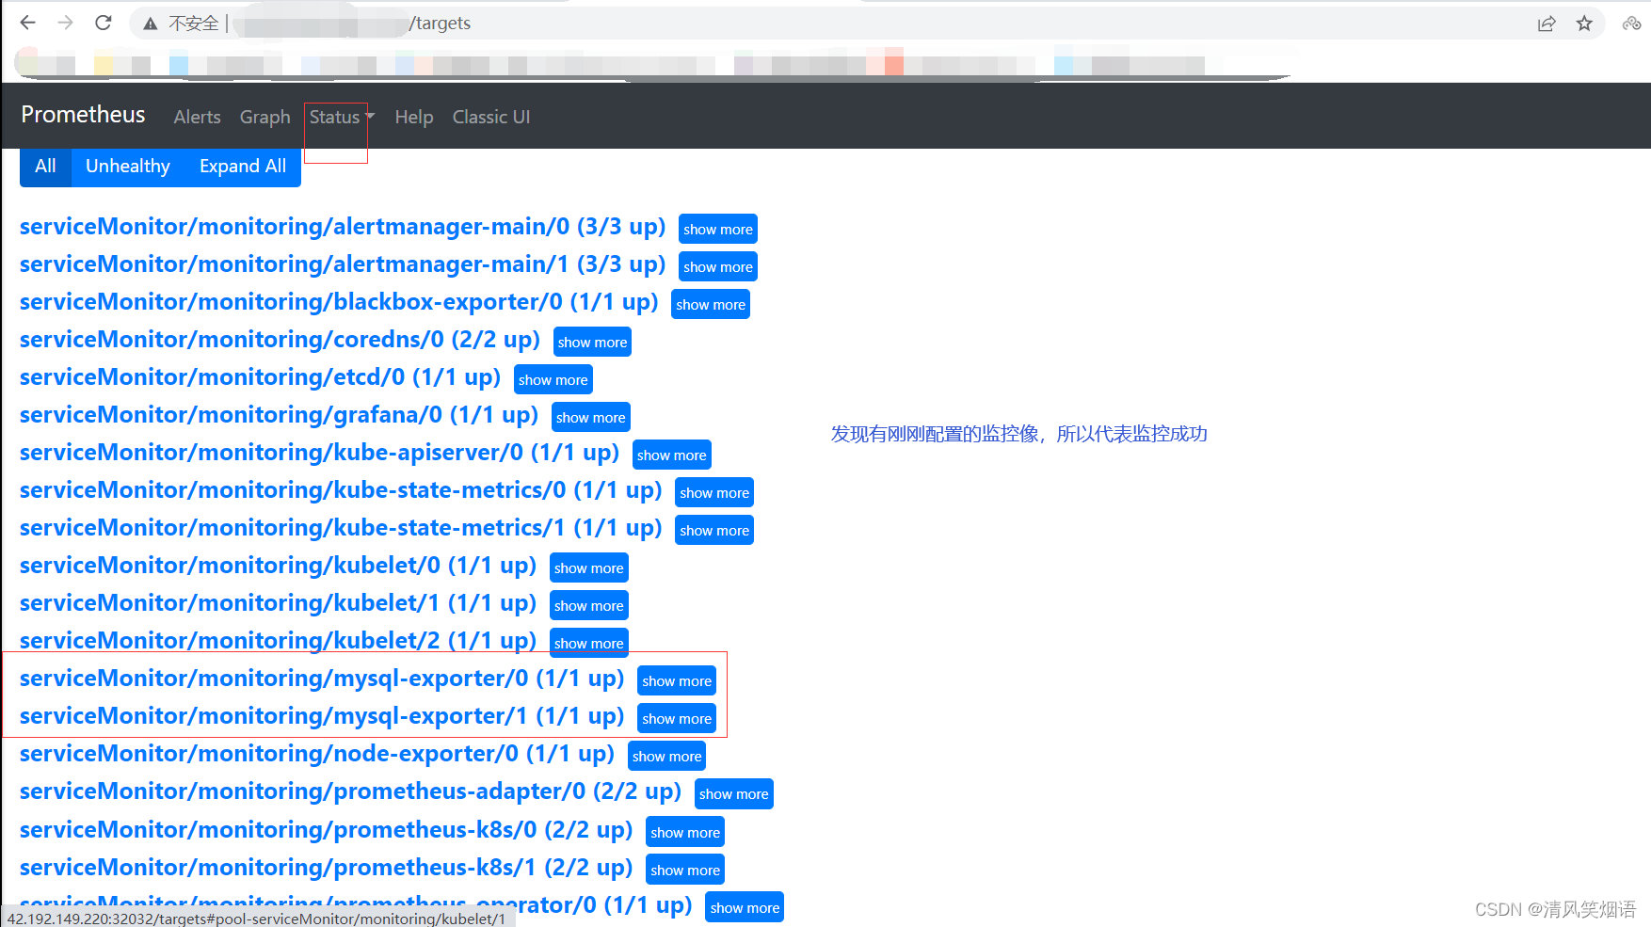
Task: Go back with the browser back arrow
Action: pos(27,23)
